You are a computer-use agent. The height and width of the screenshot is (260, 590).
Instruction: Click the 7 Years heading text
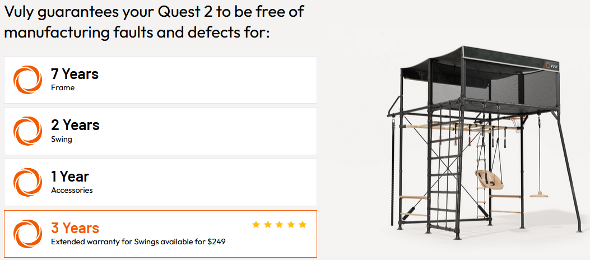[x=75, y=74]
